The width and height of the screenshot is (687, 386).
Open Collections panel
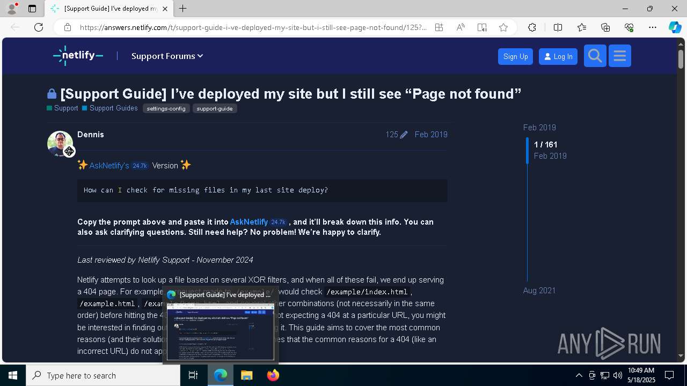[605, 27]
